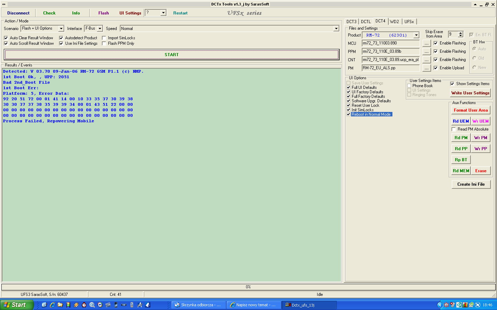Screen dimensions: 497x310
Task: Open the question mark dropdown beside UI Settings
Action: pos(163,13)
